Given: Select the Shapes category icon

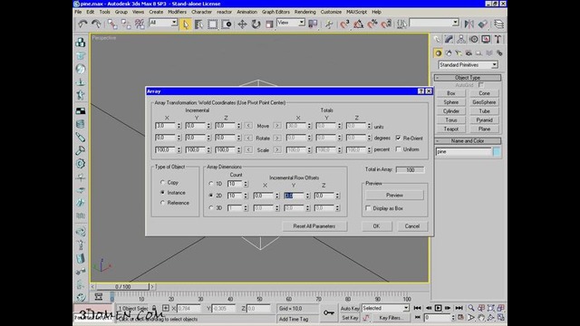Looking at the screenshot, I should pos(449,53).
